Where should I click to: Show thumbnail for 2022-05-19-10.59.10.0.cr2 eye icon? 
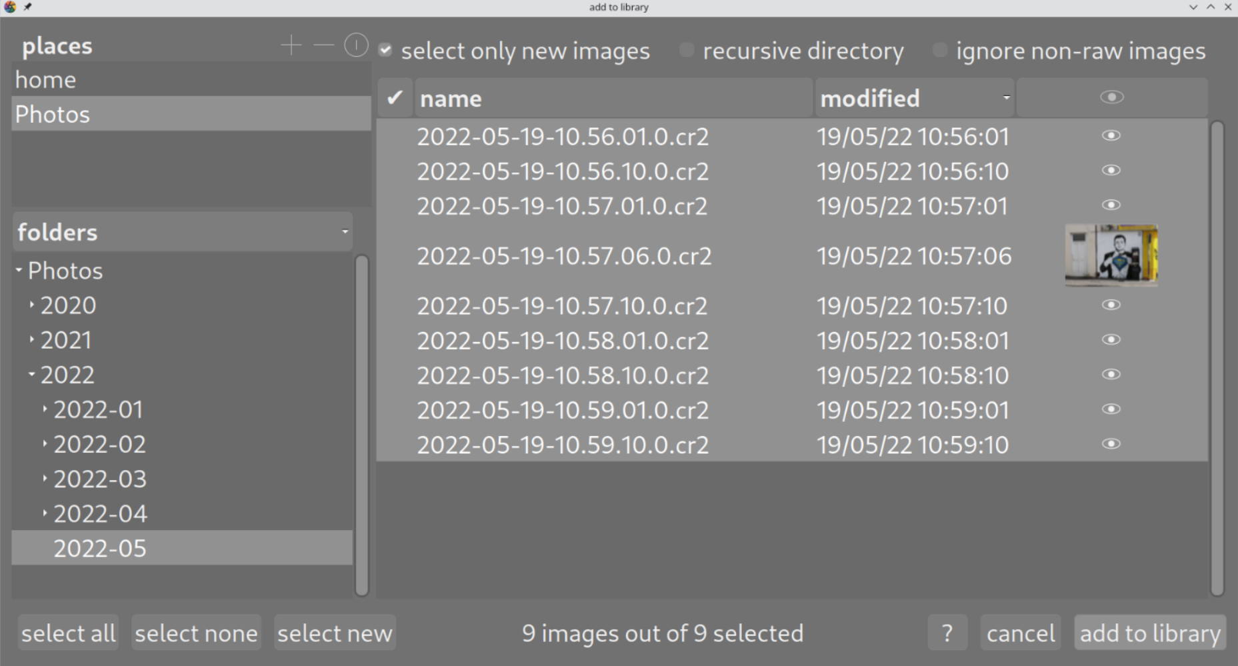click(x=1111, y=444)
